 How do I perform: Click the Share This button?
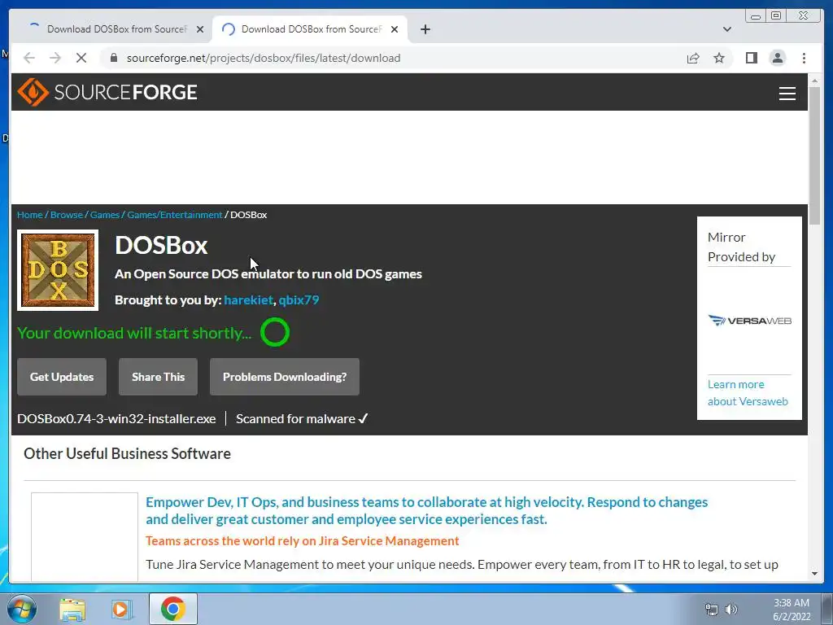tap(158, 377)
